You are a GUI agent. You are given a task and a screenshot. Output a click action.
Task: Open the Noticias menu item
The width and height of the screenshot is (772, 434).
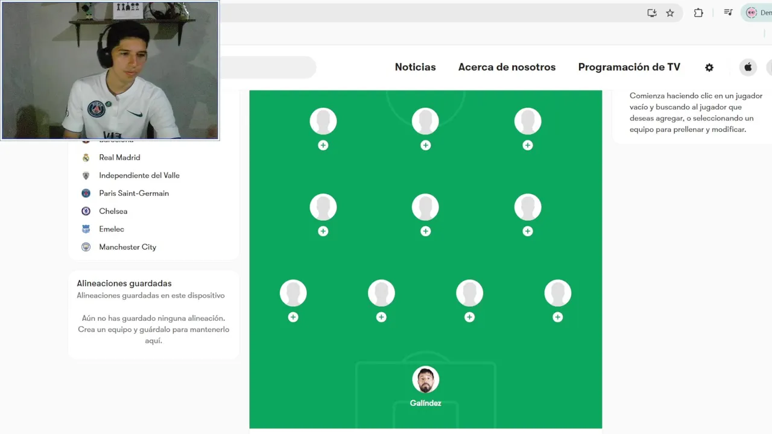coord(415,67)
